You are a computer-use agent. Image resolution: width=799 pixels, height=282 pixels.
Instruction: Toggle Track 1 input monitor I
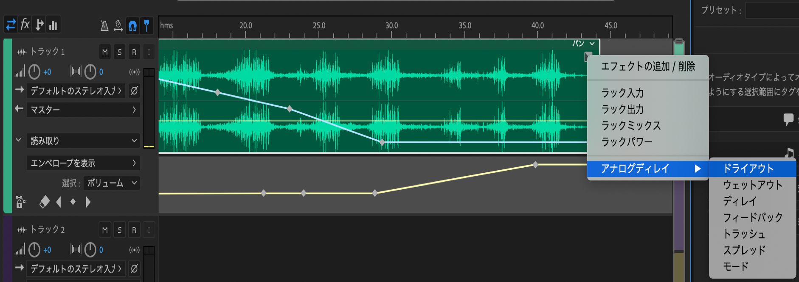click(149, 52)
